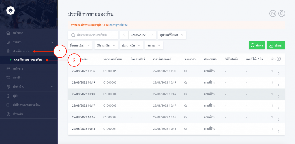This screenshot has height=144, width=295.
Task: Click the app logo in sidebar
Action: (11, 11)
